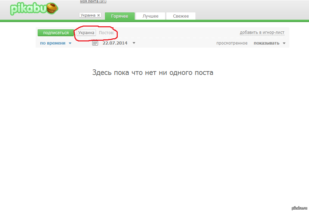The height and width of the screenshot is (212, 309).
Task: Open the calendar date picker icon
Action: [95, 43]
